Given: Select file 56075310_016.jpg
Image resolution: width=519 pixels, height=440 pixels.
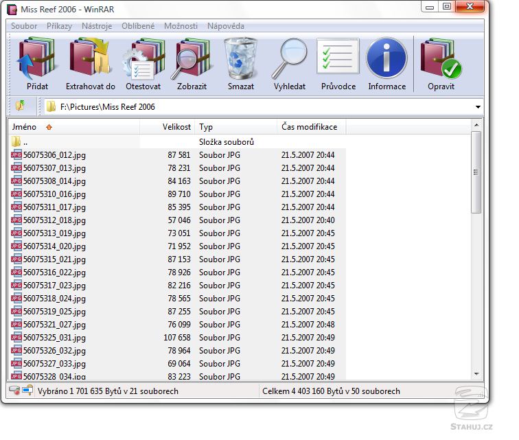Looking at the screenshot, I should tap(54, 194).
